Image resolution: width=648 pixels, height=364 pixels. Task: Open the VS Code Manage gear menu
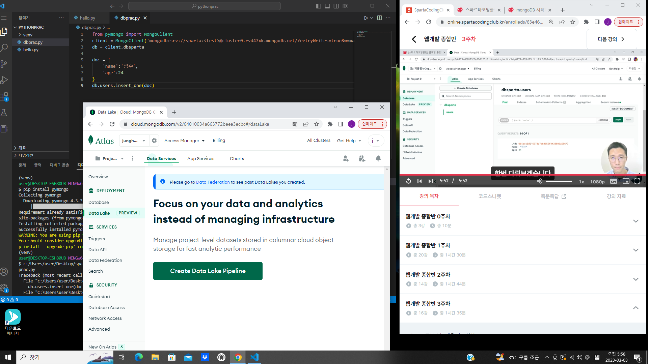click(x=4, y=288)
